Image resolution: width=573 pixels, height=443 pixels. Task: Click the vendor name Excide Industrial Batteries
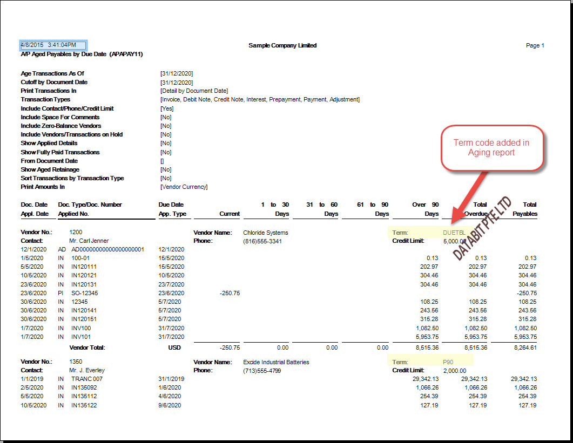(276, 362)
